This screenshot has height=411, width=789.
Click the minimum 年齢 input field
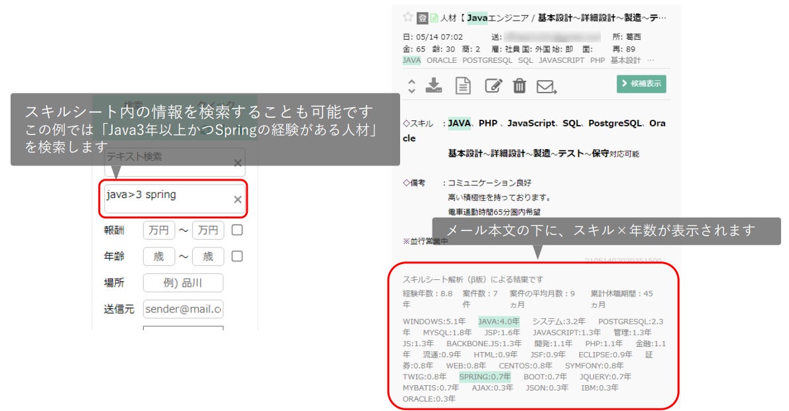[x=158, y=256]
